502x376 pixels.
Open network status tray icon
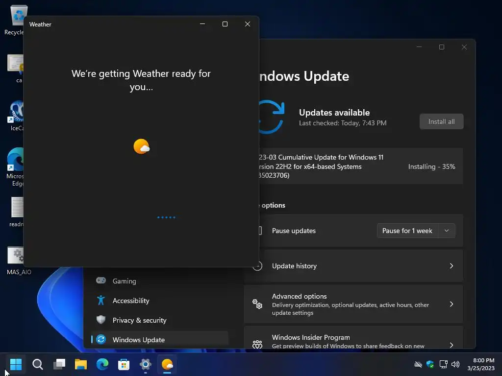point(443,364)
